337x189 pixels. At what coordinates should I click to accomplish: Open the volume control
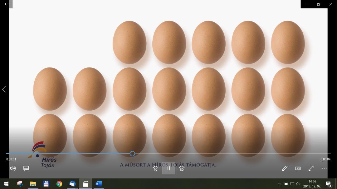tap(13, 168)
